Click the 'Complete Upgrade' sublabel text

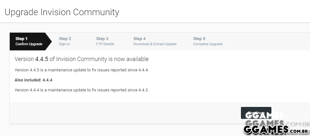click(208, 44)
